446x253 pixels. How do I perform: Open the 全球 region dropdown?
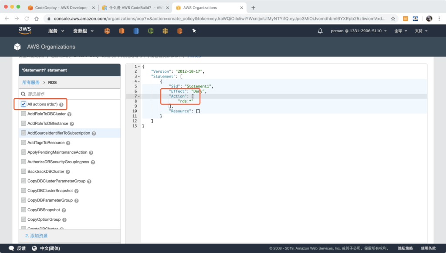pos(401,31)
